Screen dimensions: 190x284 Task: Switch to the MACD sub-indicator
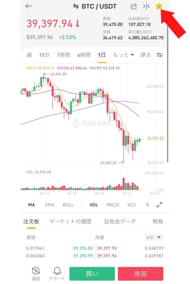(113, 205)
